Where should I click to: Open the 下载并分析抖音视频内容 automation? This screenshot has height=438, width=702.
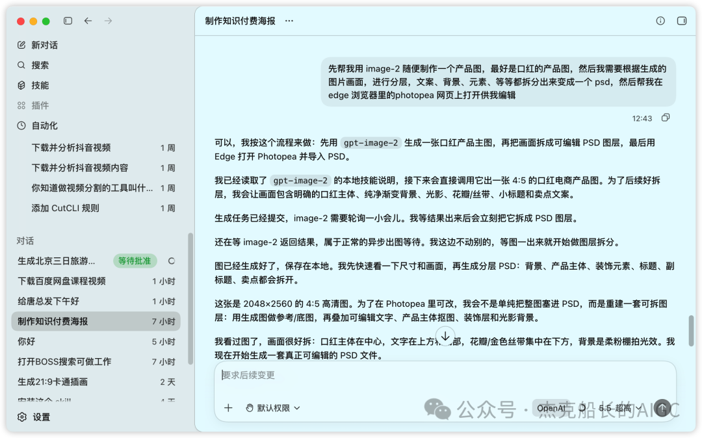coord(103,168)
